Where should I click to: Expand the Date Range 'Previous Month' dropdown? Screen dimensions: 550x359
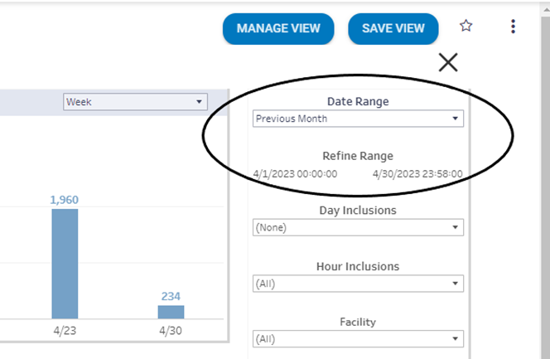[357, 119]
